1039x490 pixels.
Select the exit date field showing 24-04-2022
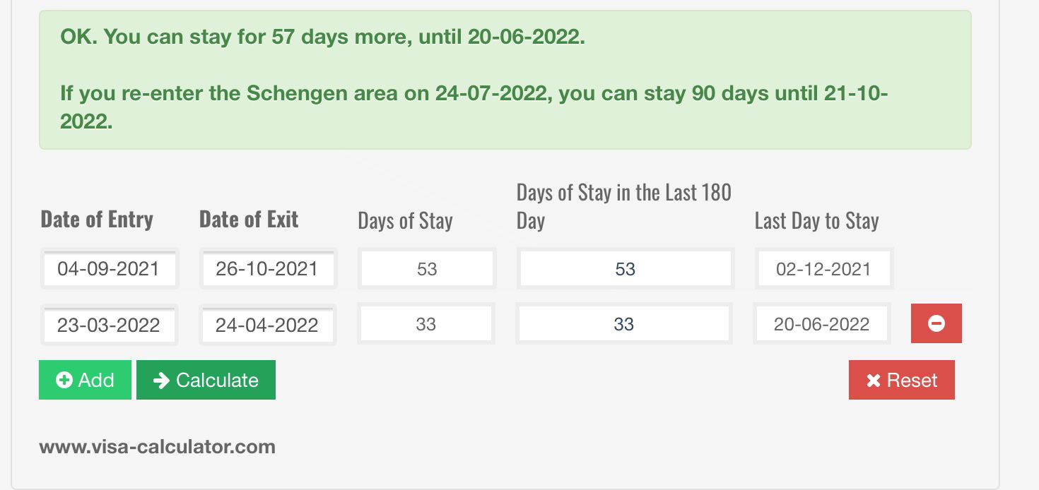267,325
